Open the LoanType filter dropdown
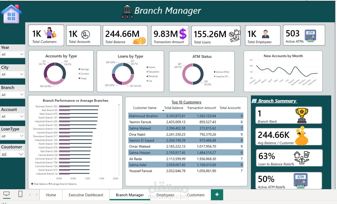The width and height of the screenshot is (337, 204). click(12, 136)
